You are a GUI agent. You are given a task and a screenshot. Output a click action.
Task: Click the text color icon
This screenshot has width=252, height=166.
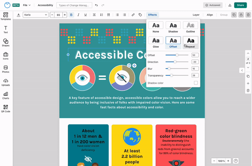[19, 15]
